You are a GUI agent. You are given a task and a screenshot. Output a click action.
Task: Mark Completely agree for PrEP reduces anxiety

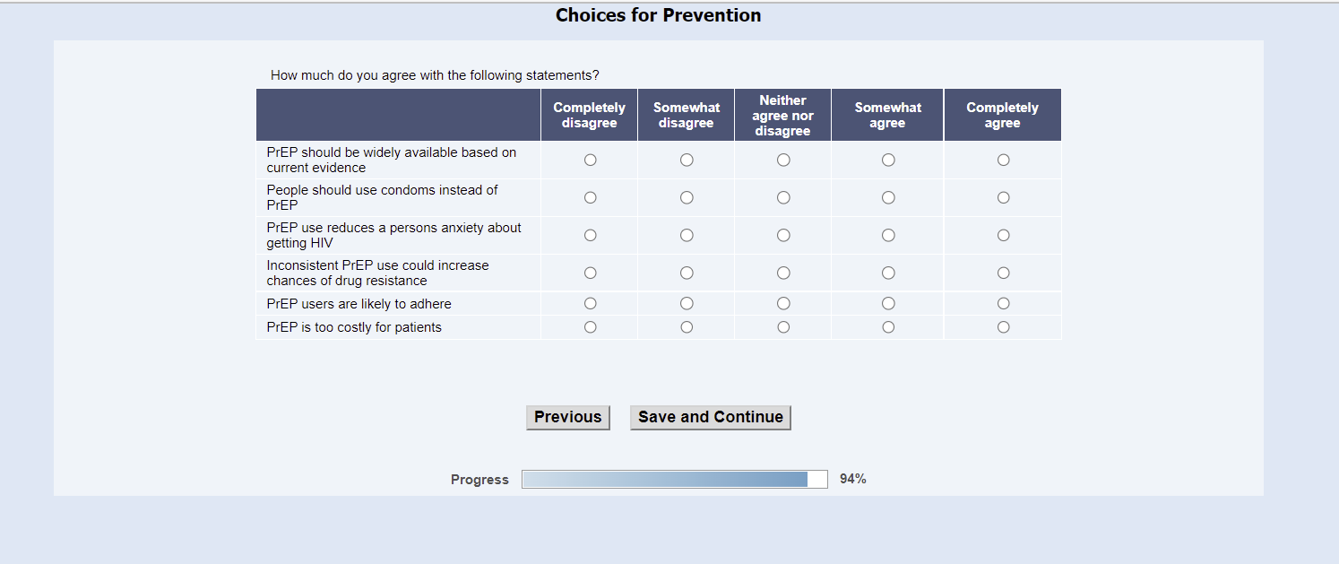(1003, 235)
